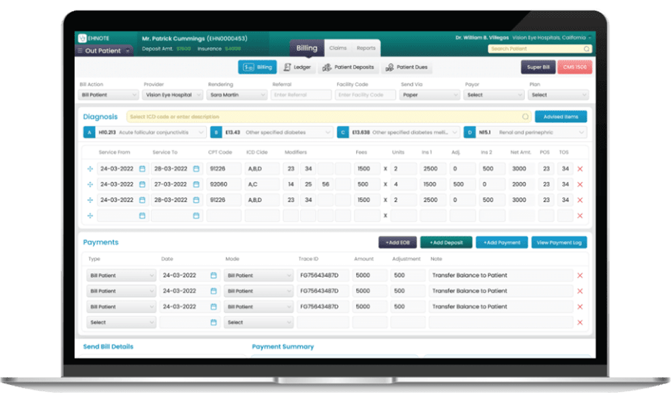671x401 pixels.
Task: Click the Enter Referral input field
Action: (301, 95)
